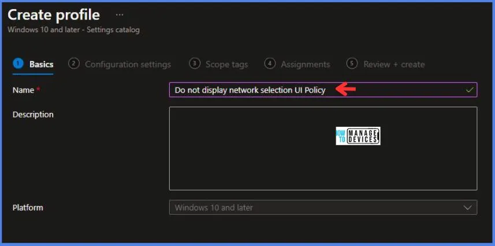Click the step 2 circle icon

pos(73,63)
